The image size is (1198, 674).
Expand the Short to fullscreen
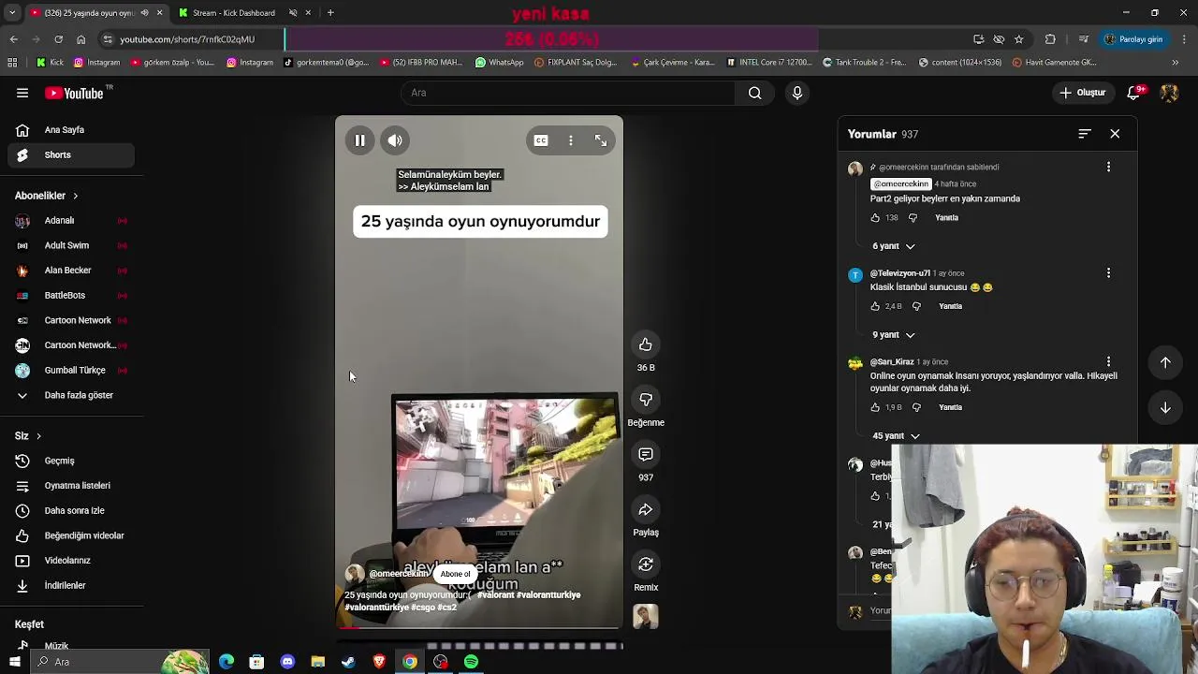pos(601,140)
